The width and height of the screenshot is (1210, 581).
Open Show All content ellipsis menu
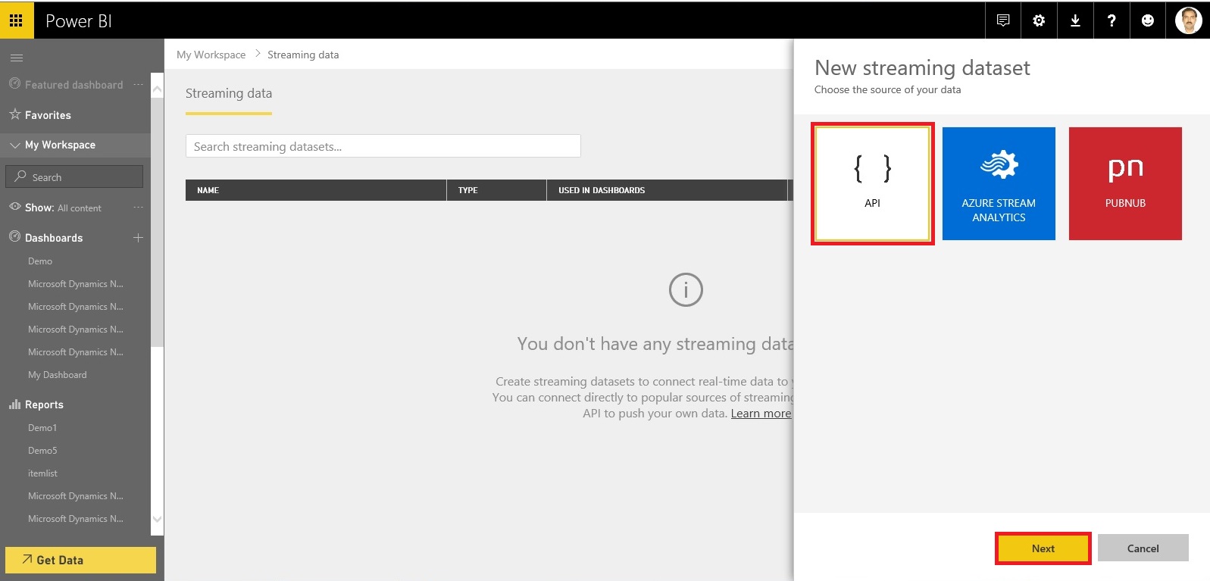(x=138, y=207)
